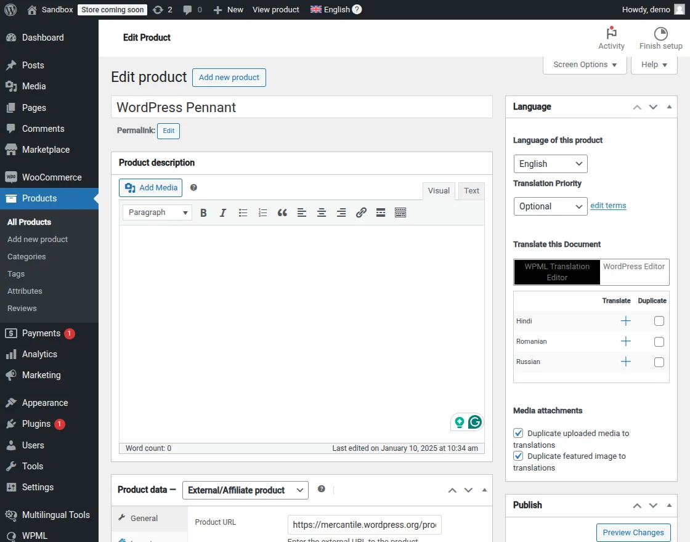This screenshot has height=542, width=690.
Task: Click the demo user avatar
Action: 680,9
